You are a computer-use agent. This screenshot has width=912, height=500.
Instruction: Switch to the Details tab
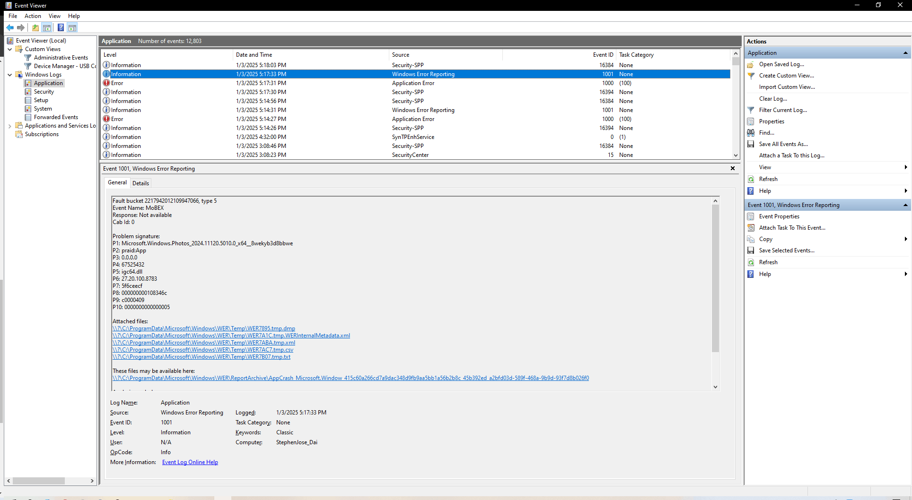[x=140, y=183]
